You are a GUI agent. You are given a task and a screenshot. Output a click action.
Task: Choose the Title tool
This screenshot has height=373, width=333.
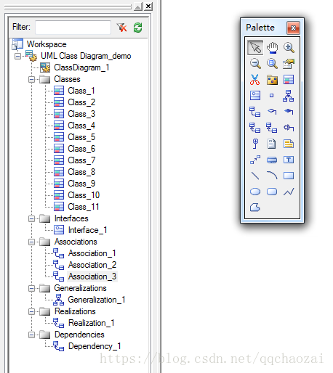(x=272, y=160)
